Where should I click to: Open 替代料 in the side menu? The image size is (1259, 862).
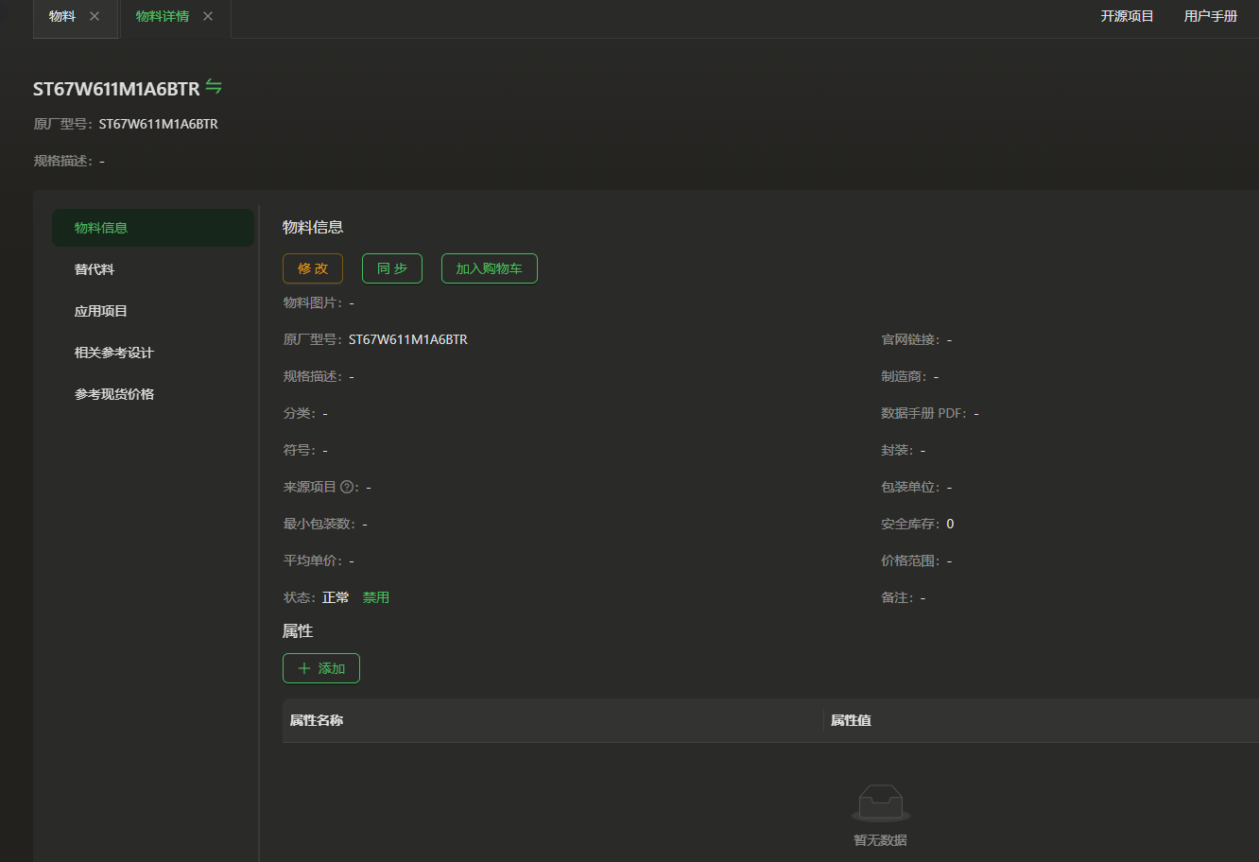tap(95, 269)
